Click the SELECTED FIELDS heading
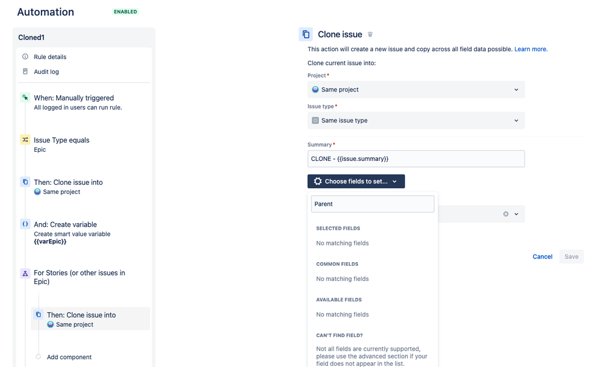 pos(338,229)
